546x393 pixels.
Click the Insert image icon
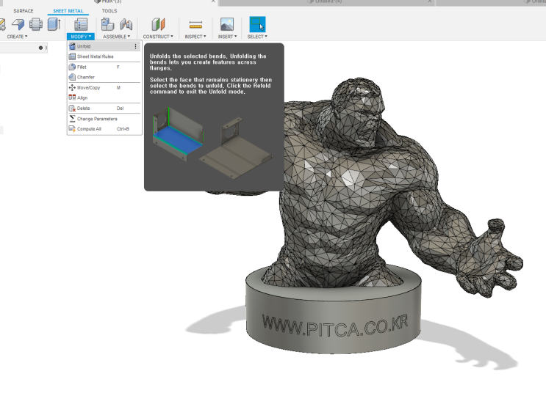coord(227,24)
